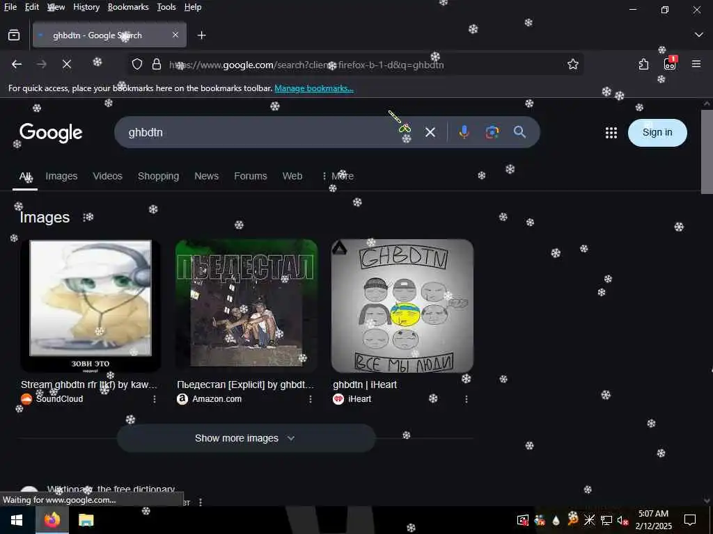Open a new tab with the plus button

tap(201, 35)
